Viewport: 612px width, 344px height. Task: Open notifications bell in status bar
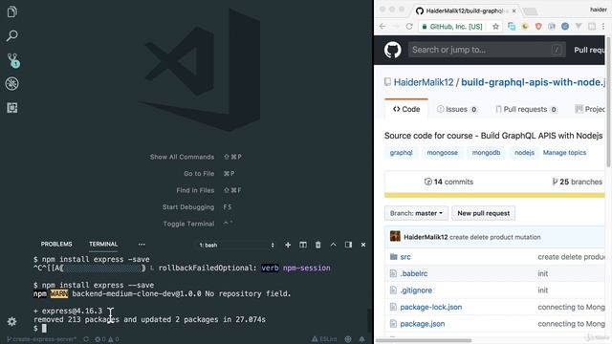(362, 339)
